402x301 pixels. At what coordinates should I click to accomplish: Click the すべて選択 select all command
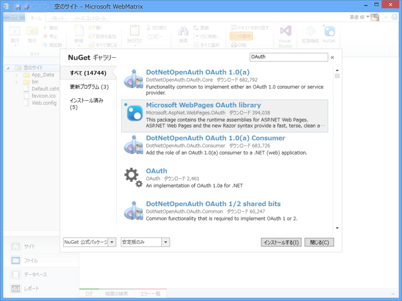point(207,45)
